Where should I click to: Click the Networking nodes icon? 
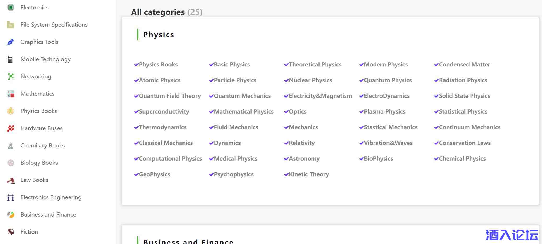coord(10,77)
